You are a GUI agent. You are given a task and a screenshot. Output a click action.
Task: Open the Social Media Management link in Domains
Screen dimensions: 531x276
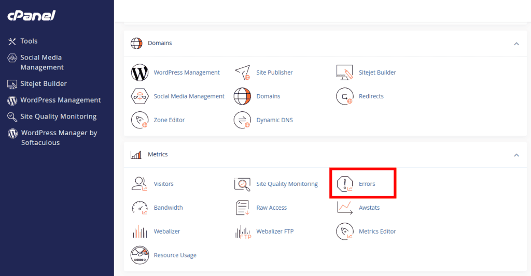click(x=189, y=96)
